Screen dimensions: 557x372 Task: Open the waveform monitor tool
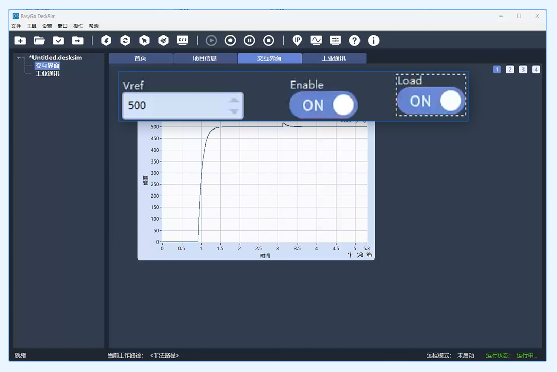point(316,41)
